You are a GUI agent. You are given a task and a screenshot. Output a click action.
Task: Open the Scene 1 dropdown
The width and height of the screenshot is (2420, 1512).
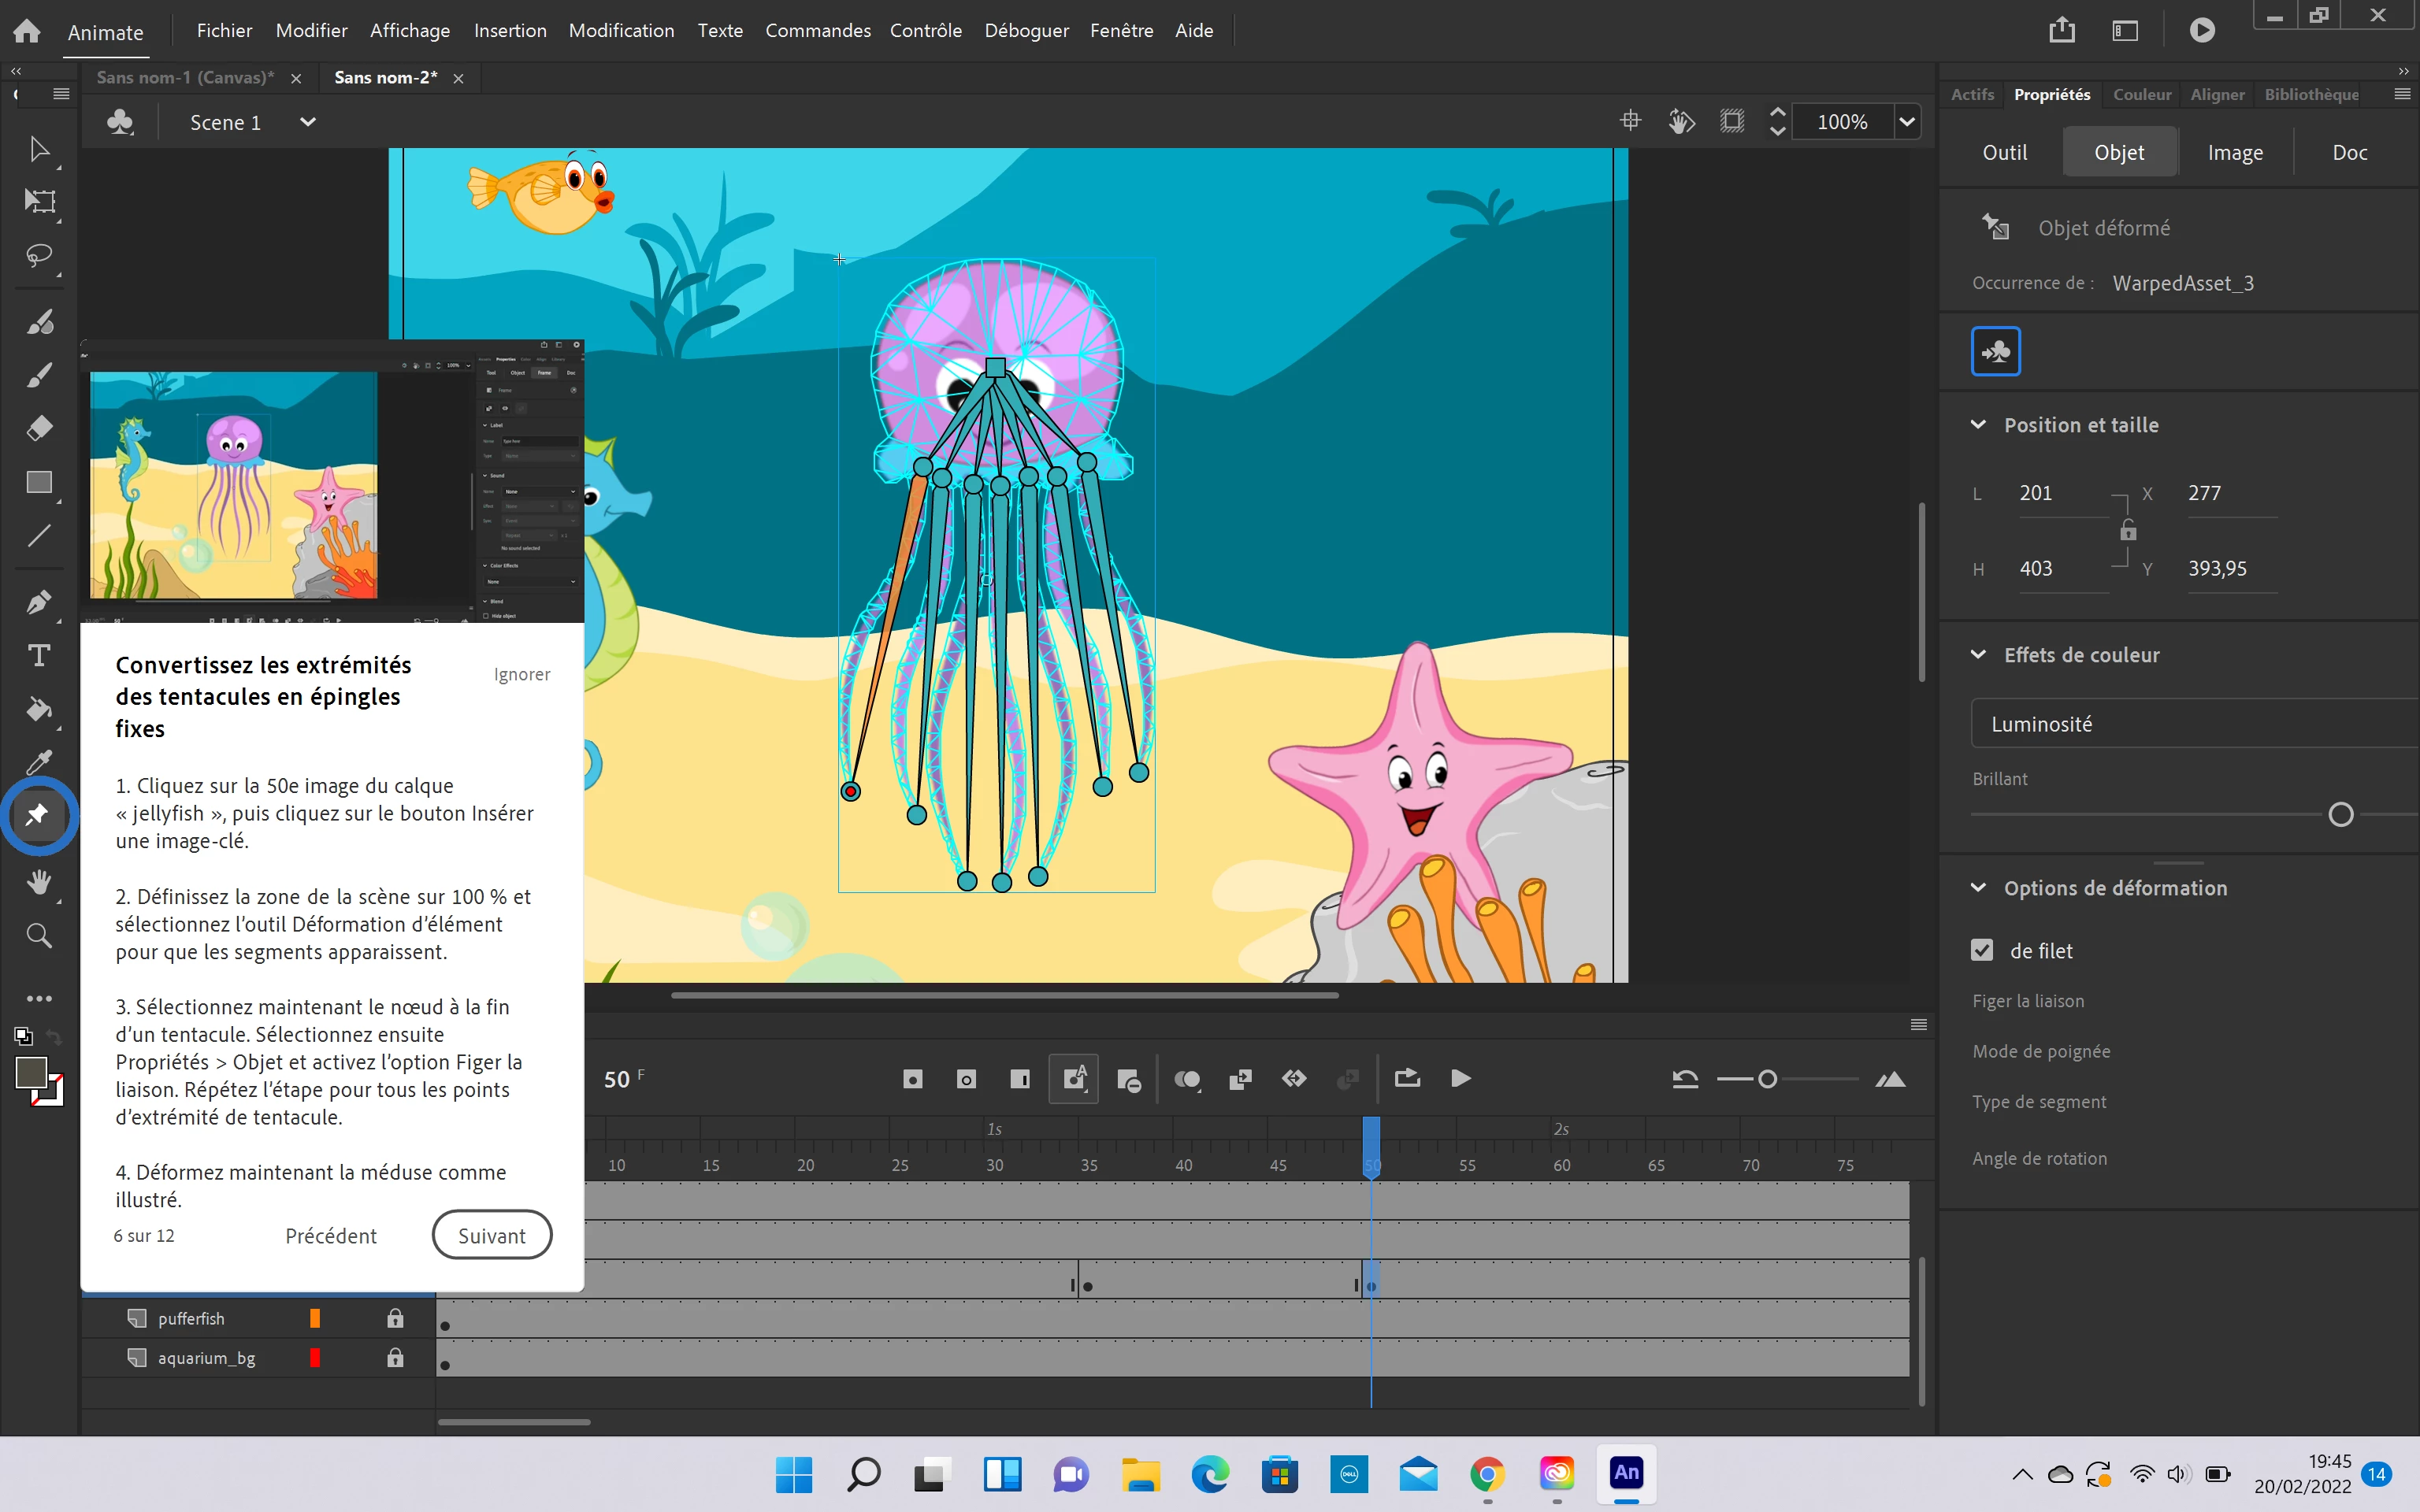click(x=308, y=122)
